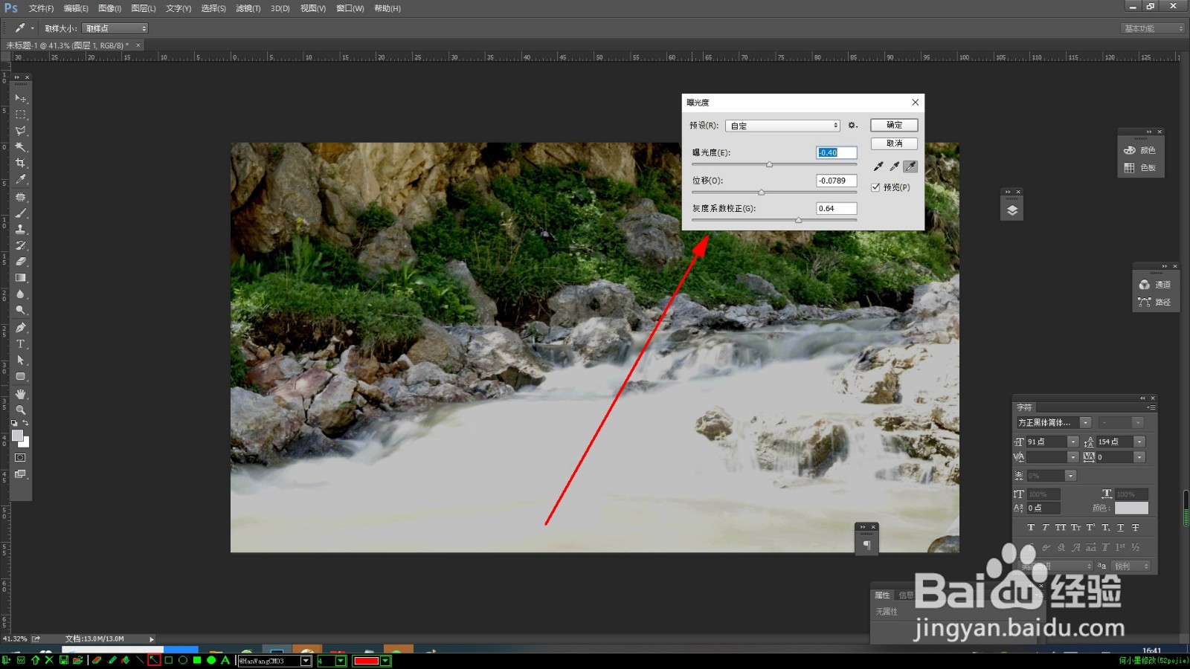1190x669 pixels.
Task: Open the Color panel button
Action: point(1140,150)
